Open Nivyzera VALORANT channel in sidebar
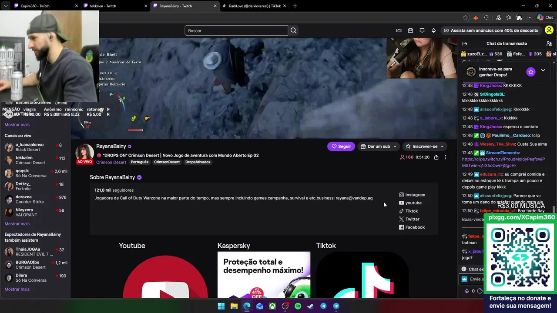Image resolution: width=557 pixels, height=313 pixels. coord(35,213)
